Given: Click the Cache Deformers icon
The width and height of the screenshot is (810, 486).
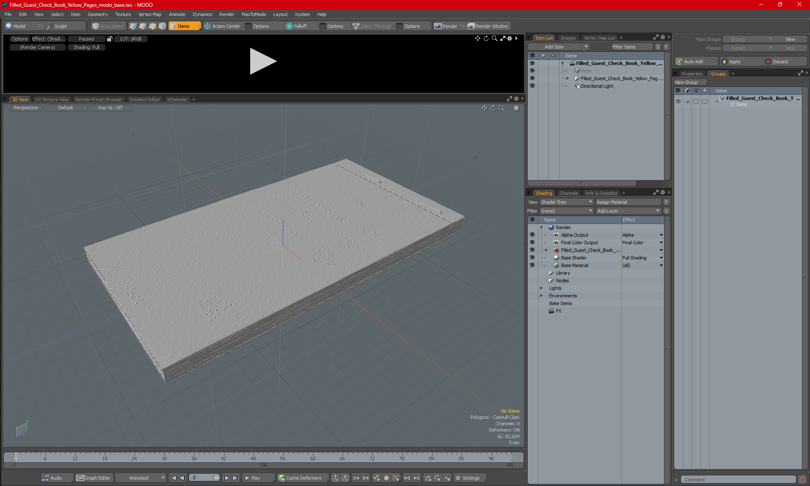Looking at the screenshot, I should click(281, 478).
